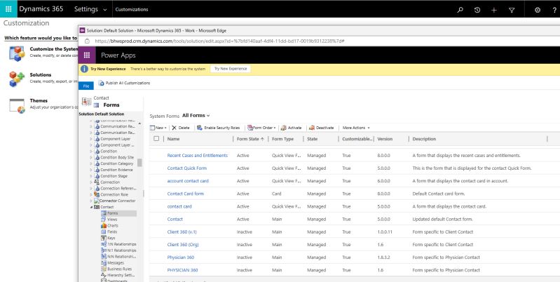Viewport: 560px width, 282px height.
Task: Click the Solutions cubes icon
Action: [17, 79]
